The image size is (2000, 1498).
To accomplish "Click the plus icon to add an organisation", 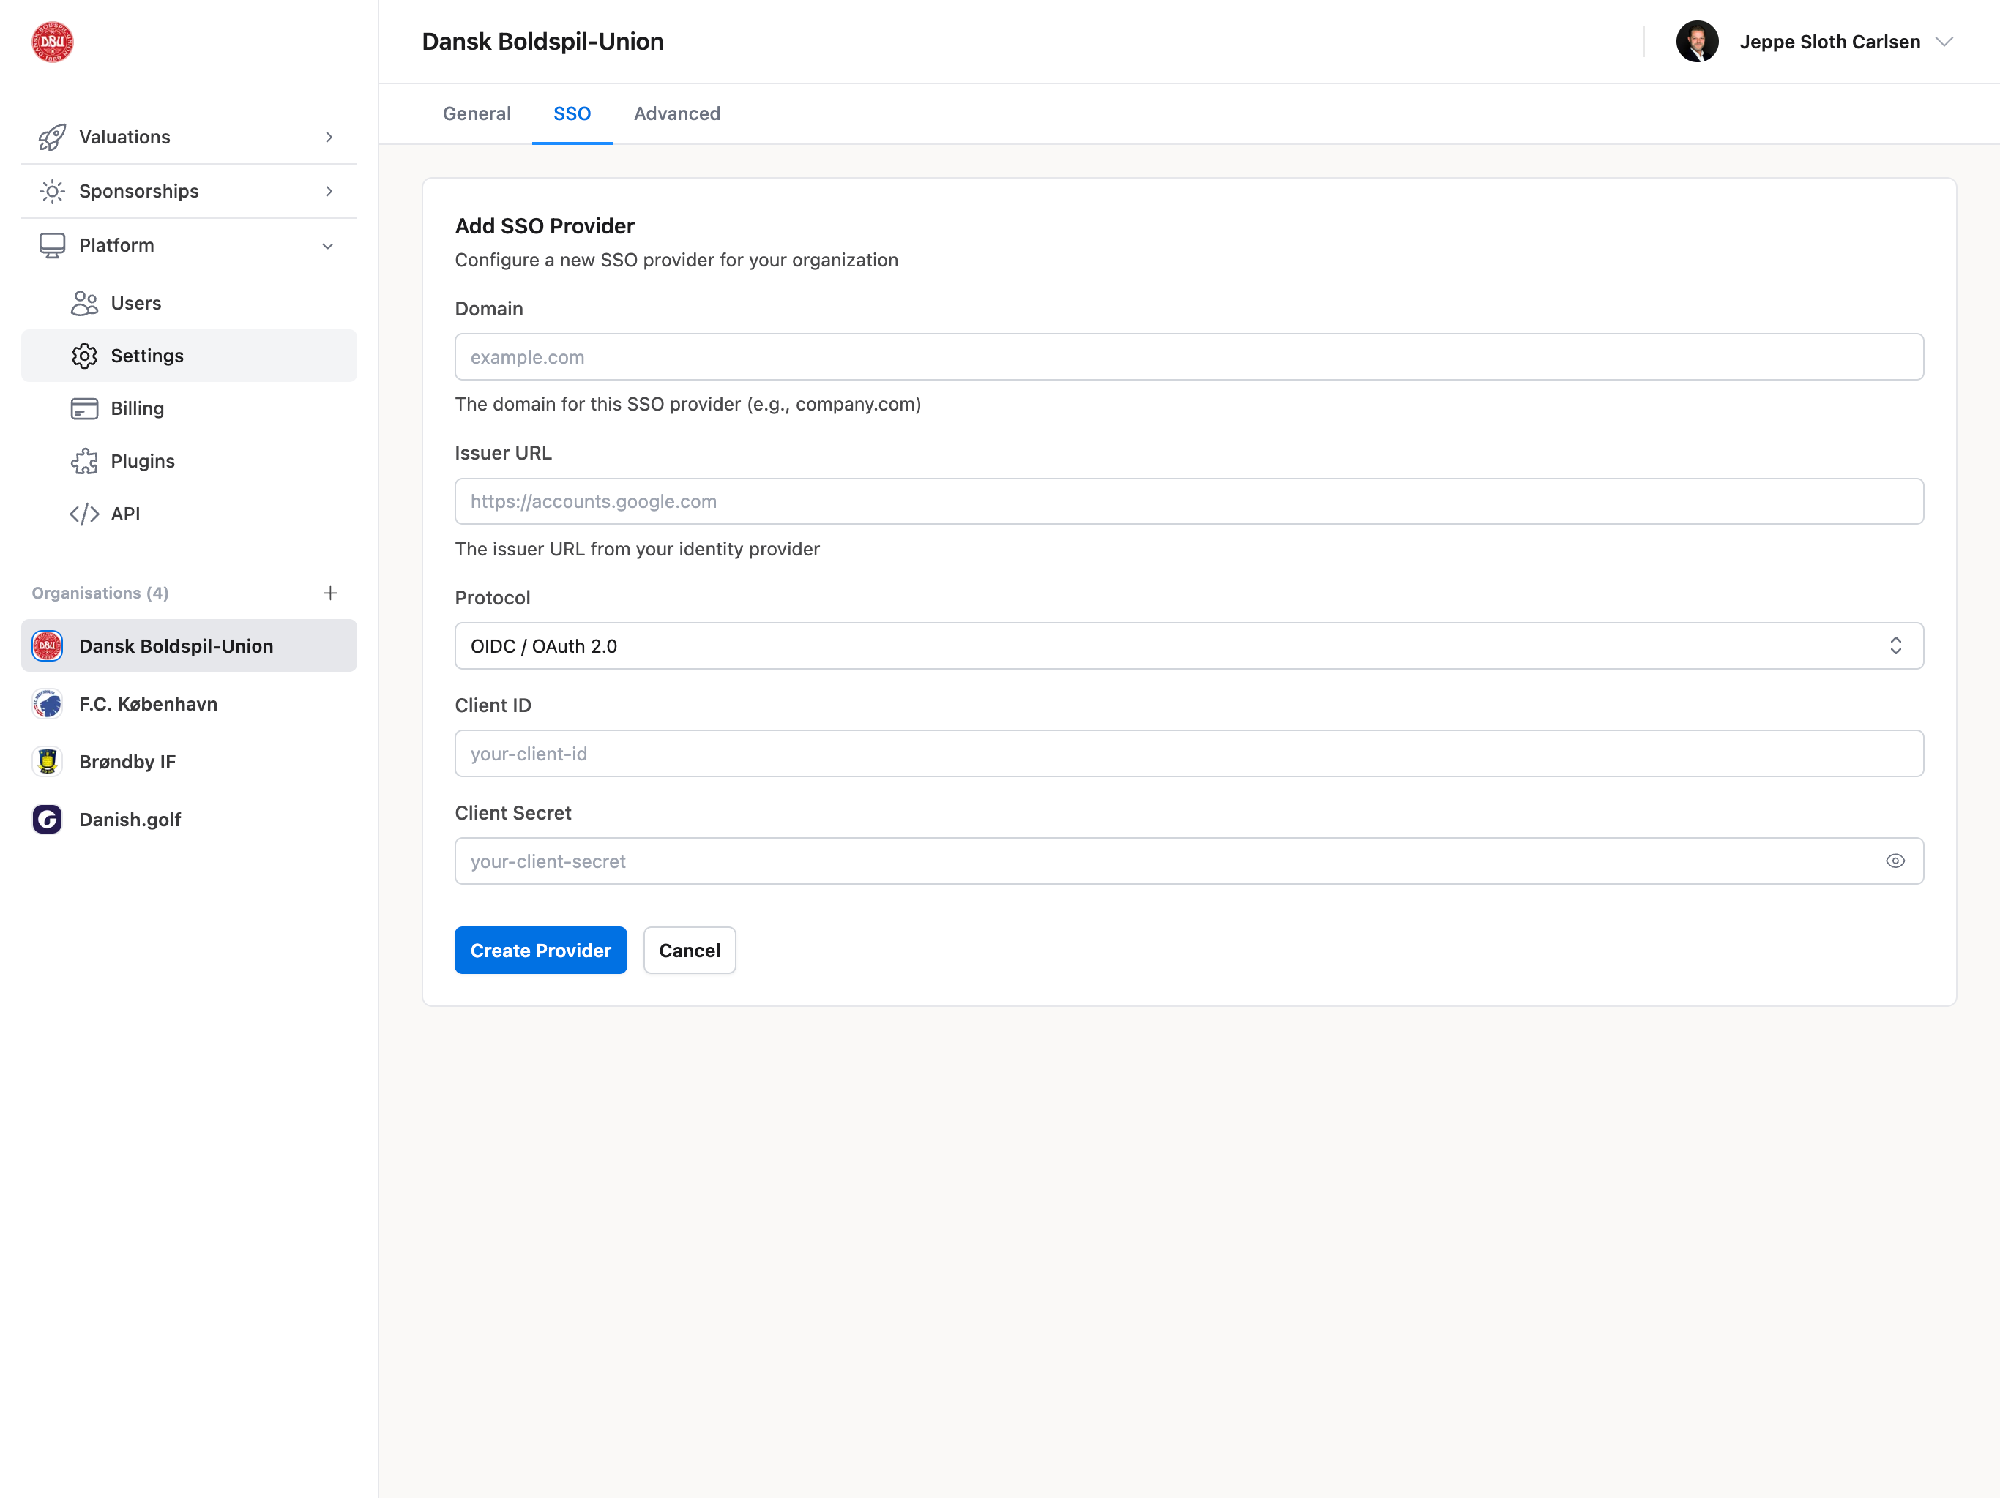I will click(330, 593).
